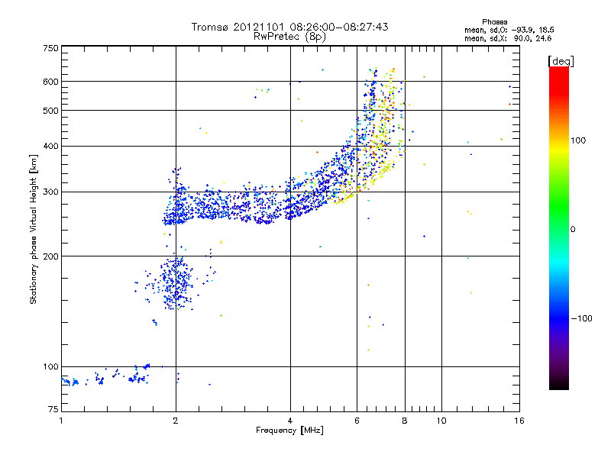Viewport: 611px width, 458px height.
Task: Click the 'mean, sd,X: 90.0, 24.6' line
Action: click(x=508, y=38)
